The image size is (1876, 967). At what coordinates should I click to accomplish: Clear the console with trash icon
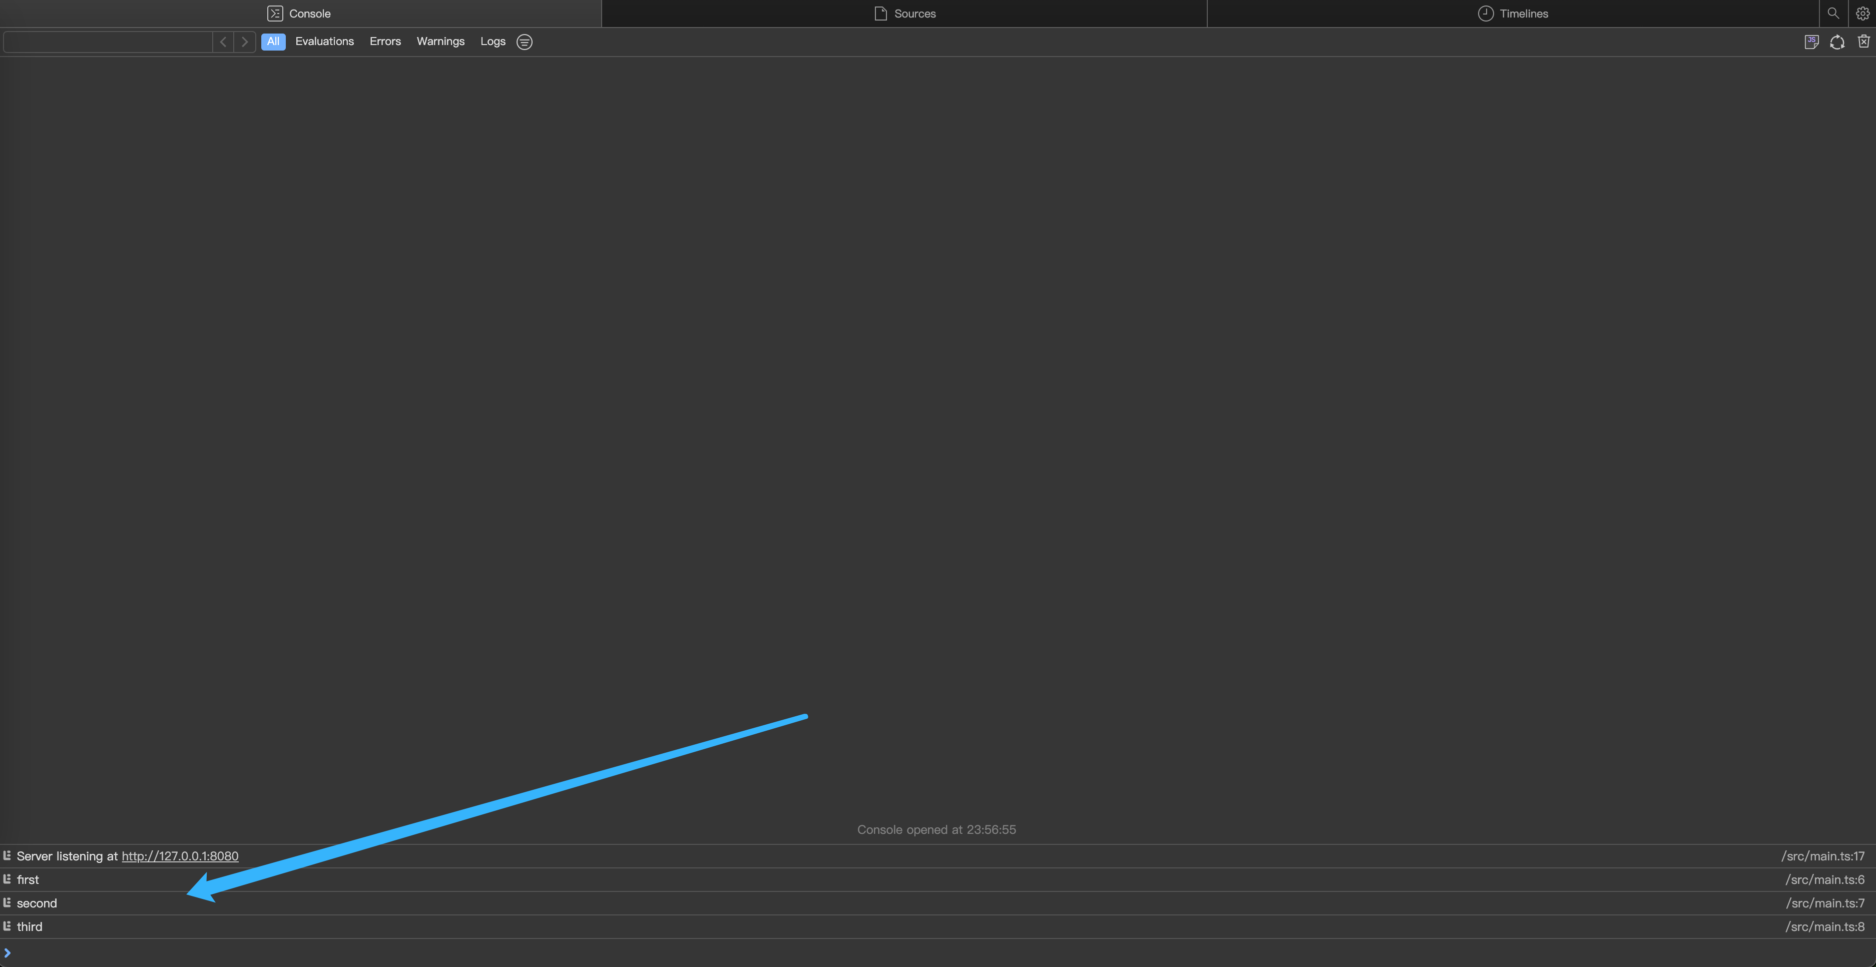(1863, 42)
